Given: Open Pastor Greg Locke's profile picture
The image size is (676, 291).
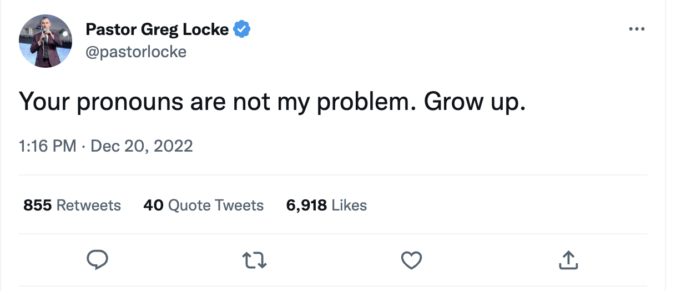Looking at the screenshot, I should click(x=46, y=41).
